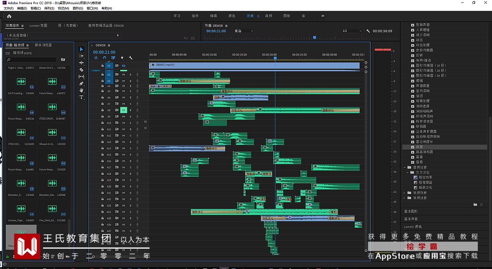Click New Custom Bin folder icon in Effects panel

coord(475,205)
